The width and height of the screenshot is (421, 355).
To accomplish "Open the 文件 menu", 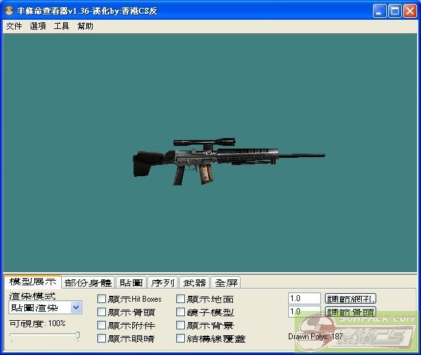I will [x=14, y=26].
